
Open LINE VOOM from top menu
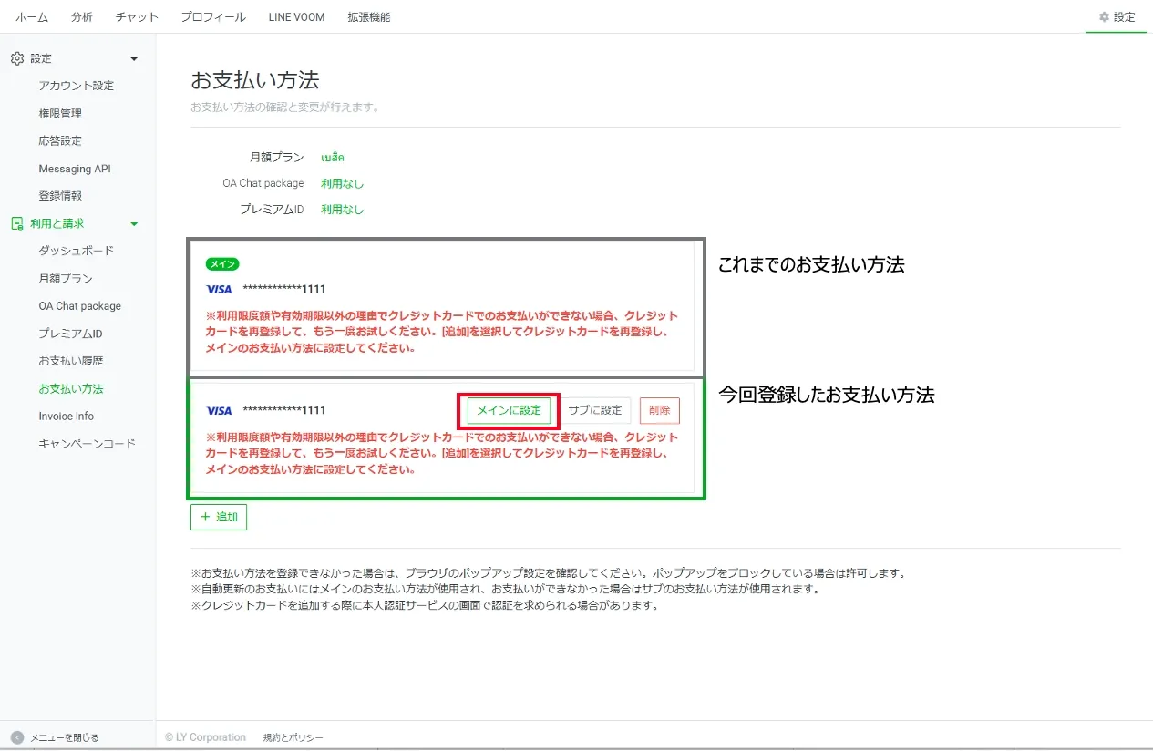pyautogui.click(x=296, y=17)
